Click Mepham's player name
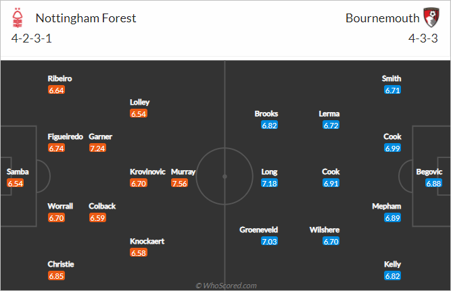 [387, 206]
